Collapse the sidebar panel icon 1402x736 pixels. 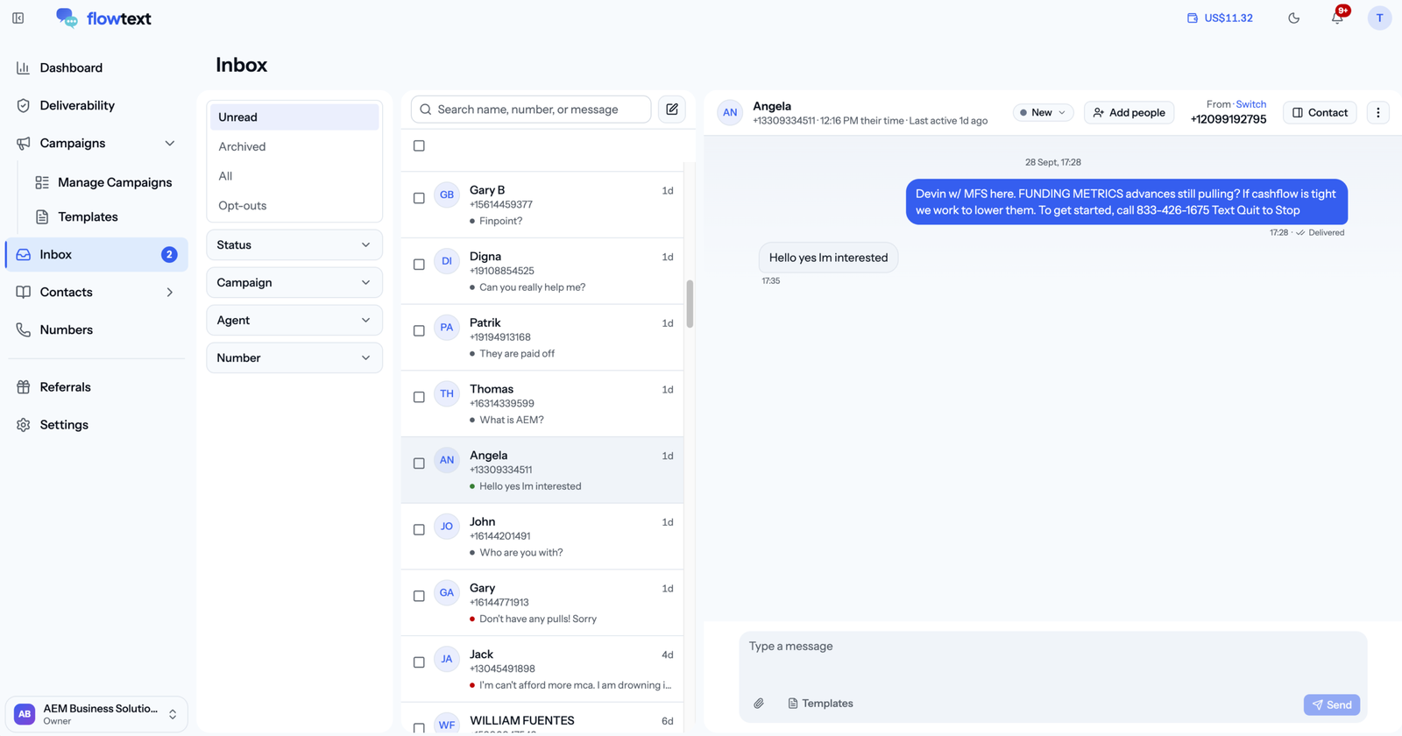click(x=18, y=18)
